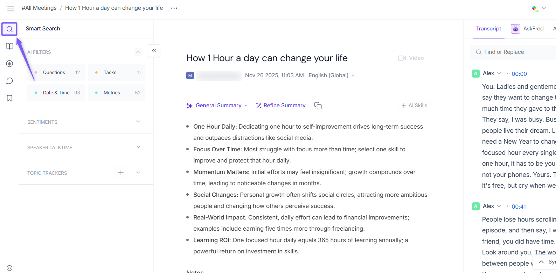Switch to the Transcript tab
This screenshot has width=556, height=274.
pos(488,29)
